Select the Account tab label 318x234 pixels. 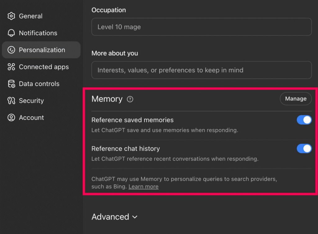pyautogui.click(x=31, y=117)
